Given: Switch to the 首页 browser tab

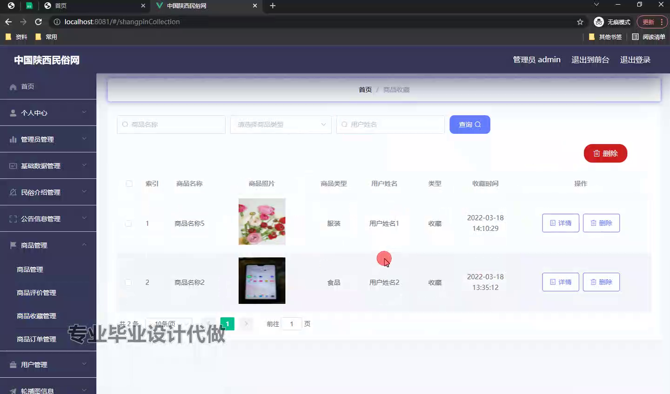Looking at the screenshot, I should click(94, 6).
